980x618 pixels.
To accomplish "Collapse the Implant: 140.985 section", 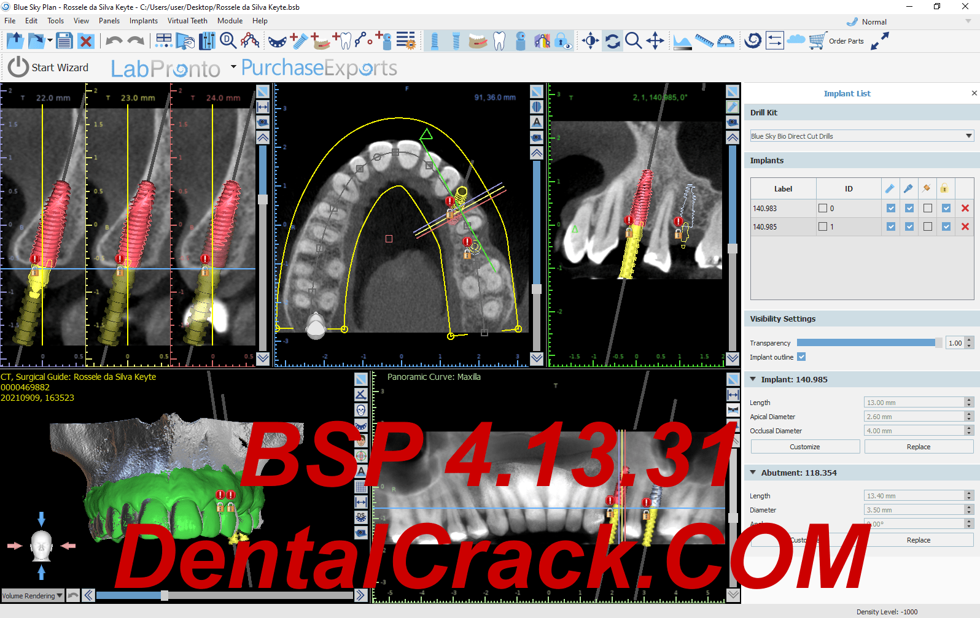I will click(753, 379).
